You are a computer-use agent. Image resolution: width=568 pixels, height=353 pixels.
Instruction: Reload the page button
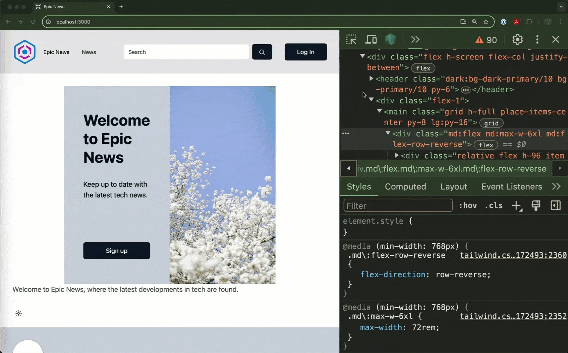point(33,22)
